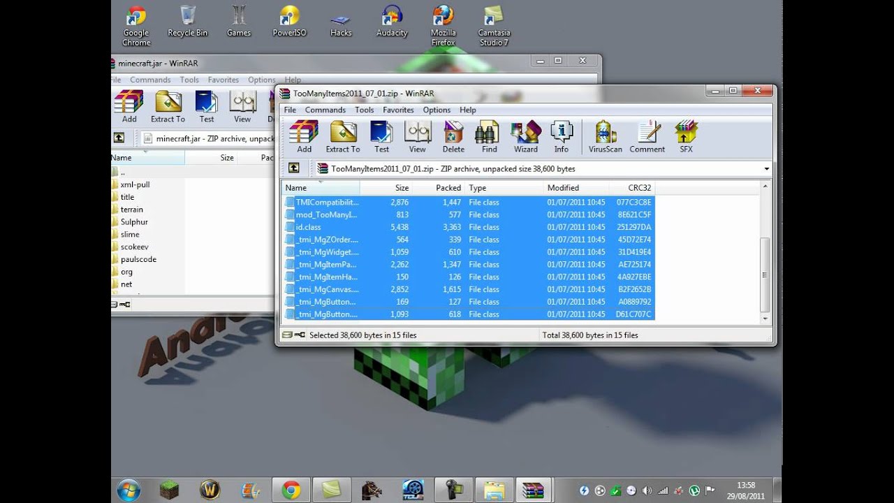The image size is (894, 503).
Task: Switch to WinRAR on the taskbar
Action: click(534, 490)
